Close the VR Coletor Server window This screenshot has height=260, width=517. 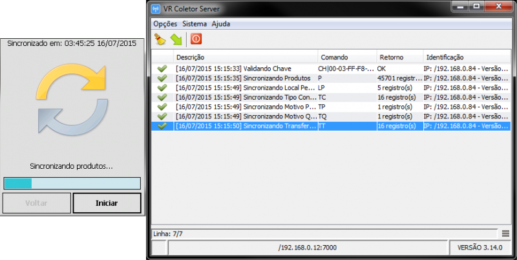point(498,6)
